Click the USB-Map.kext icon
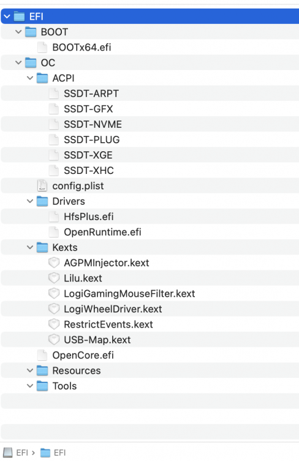 (54, 340)
